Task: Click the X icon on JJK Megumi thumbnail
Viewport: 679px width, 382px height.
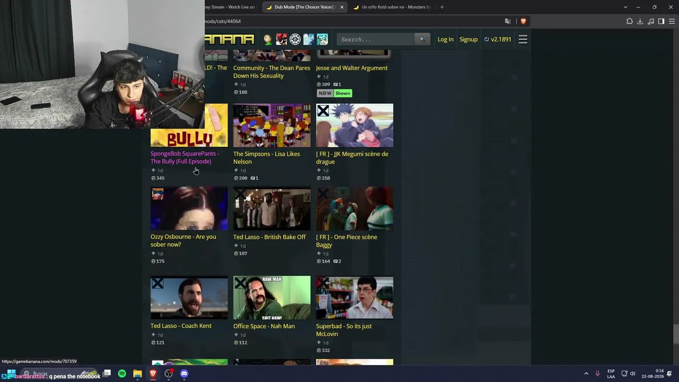Action: (x=323, y=111)
